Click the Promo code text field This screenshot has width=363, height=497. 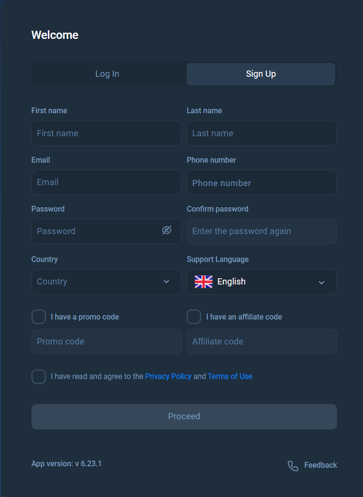[x=106, y=342]
